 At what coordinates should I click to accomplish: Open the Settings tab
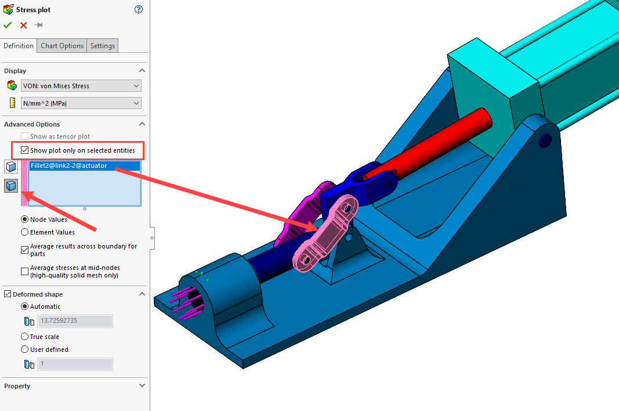102,45
